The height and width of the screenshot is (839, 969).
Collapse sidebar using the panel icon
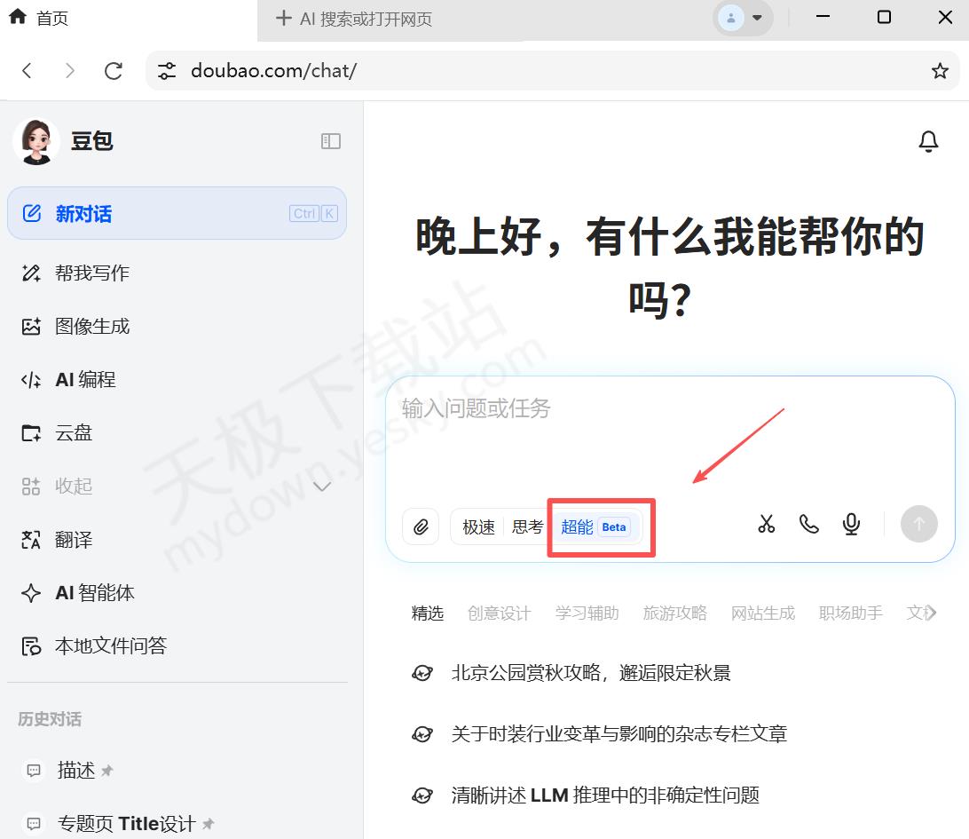(330, 141)
